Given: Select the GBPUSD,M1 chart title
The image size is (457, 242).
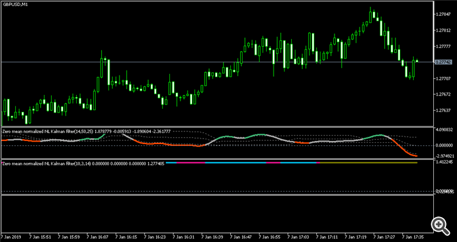Looking at the screenshot, I should coord(15,5).
